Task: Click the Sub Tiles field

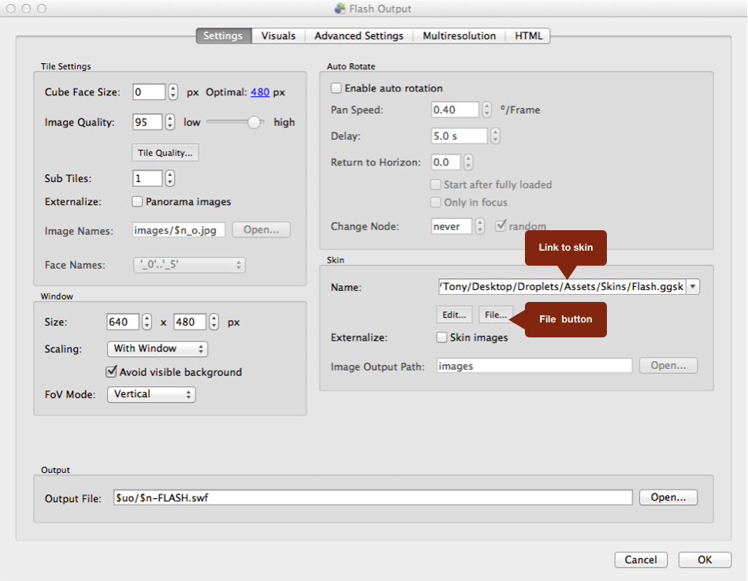Action: point(147,178)
